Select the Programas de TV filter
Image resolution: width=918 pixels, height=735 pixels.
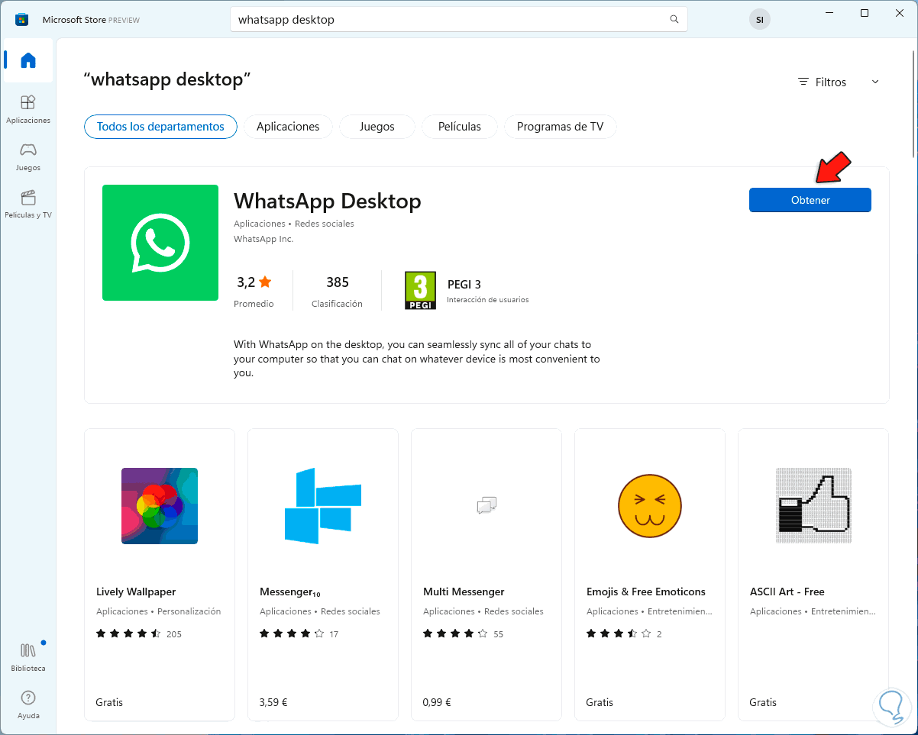[x=560, y=127]
